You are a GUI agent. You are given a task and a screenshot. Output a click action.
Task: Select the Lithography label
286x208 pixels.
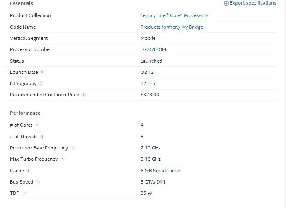[23, 83]
